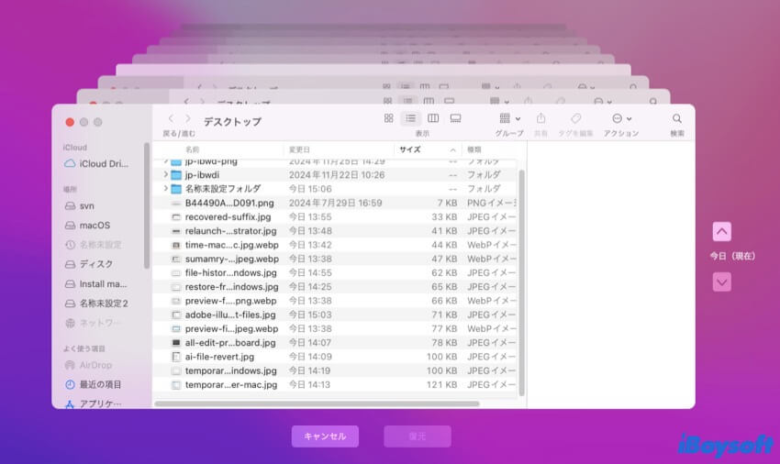Screen dimensions: 780x464
Task: Open the グループ grouping dropdown
Action: (x=509, y=118)
